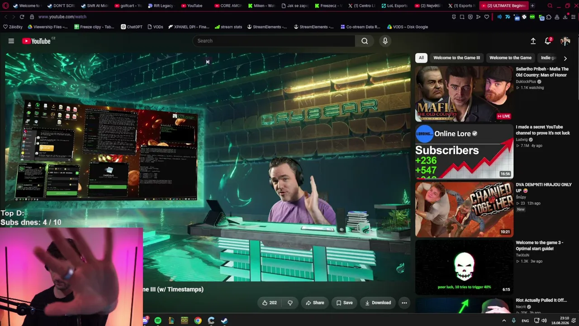Select the All filter chip
Image resolution: width=579 pixels, height=326 pixels.
(x=421, y=58)
